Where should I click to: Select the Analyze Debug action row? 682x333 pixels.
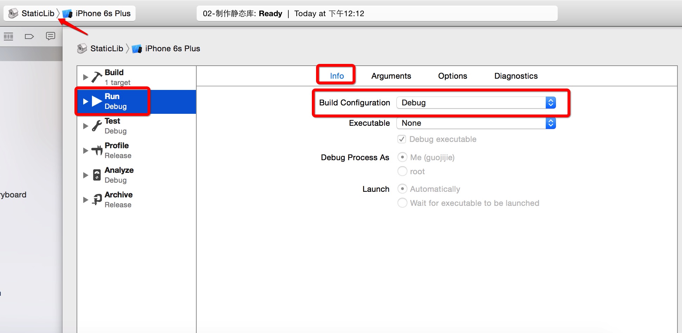click(x=137, y=175)
